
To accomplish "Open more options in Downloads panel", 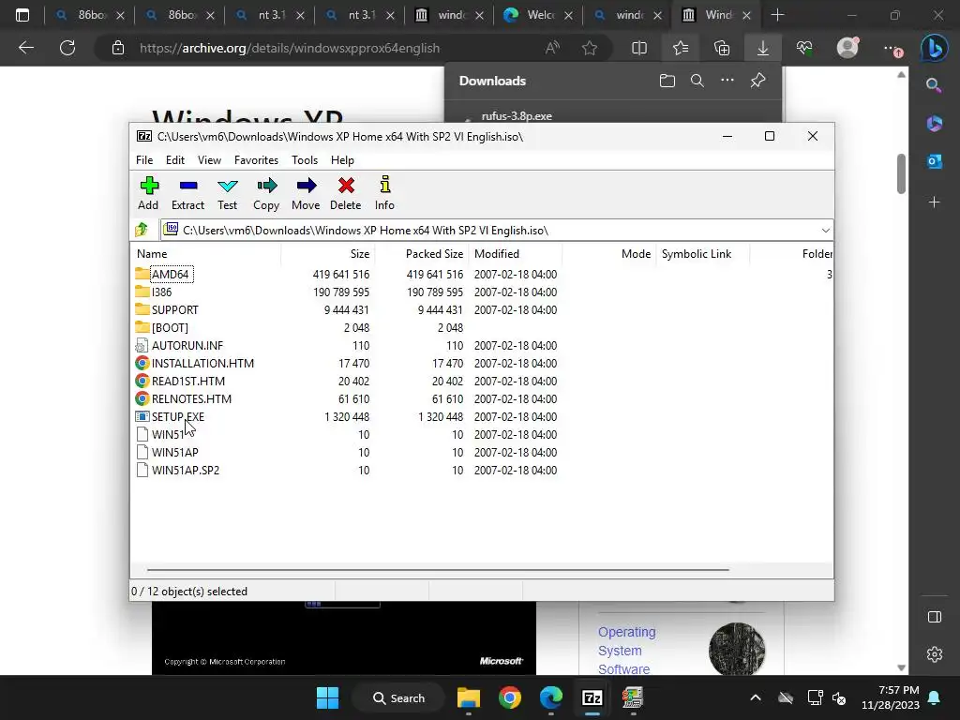I will coord(727,81).
